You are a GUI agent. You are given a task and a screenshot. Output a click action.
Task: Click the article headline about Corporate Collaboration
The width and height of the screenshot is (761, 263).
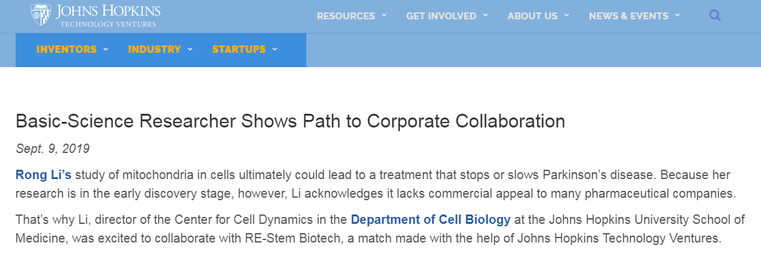[290, 121]
